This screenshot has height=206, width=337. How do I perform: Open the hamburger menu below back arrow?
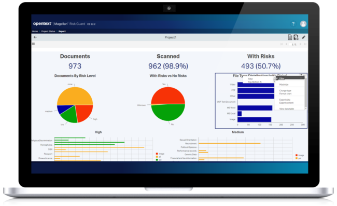click(x=33, y=44)
